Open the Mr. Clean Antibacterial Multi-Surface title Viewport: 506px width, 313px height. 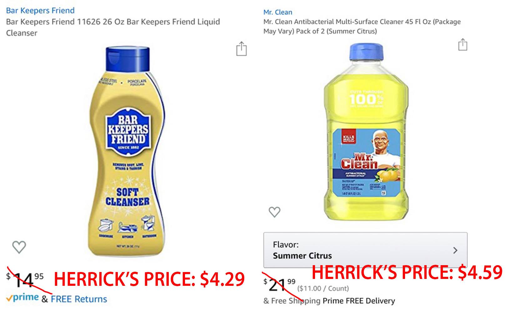click(362, 26)
